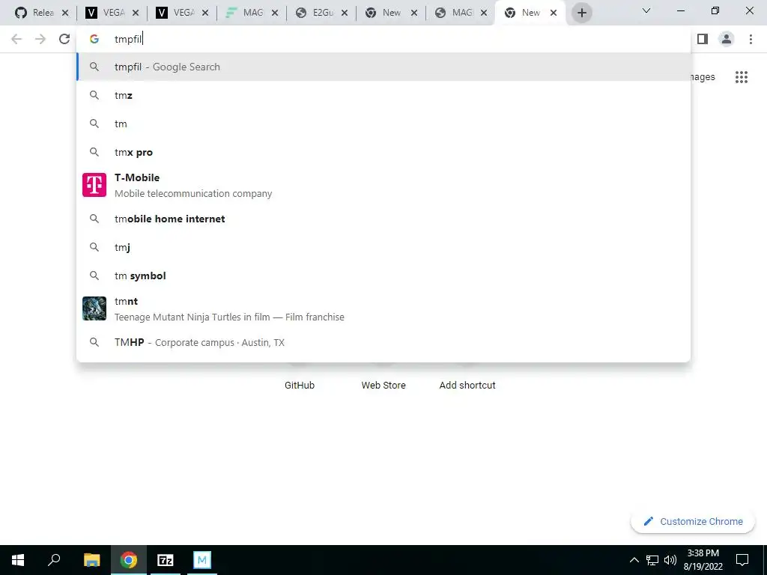Pick the tm suggestion
The image size is (767, 575).
383,124
